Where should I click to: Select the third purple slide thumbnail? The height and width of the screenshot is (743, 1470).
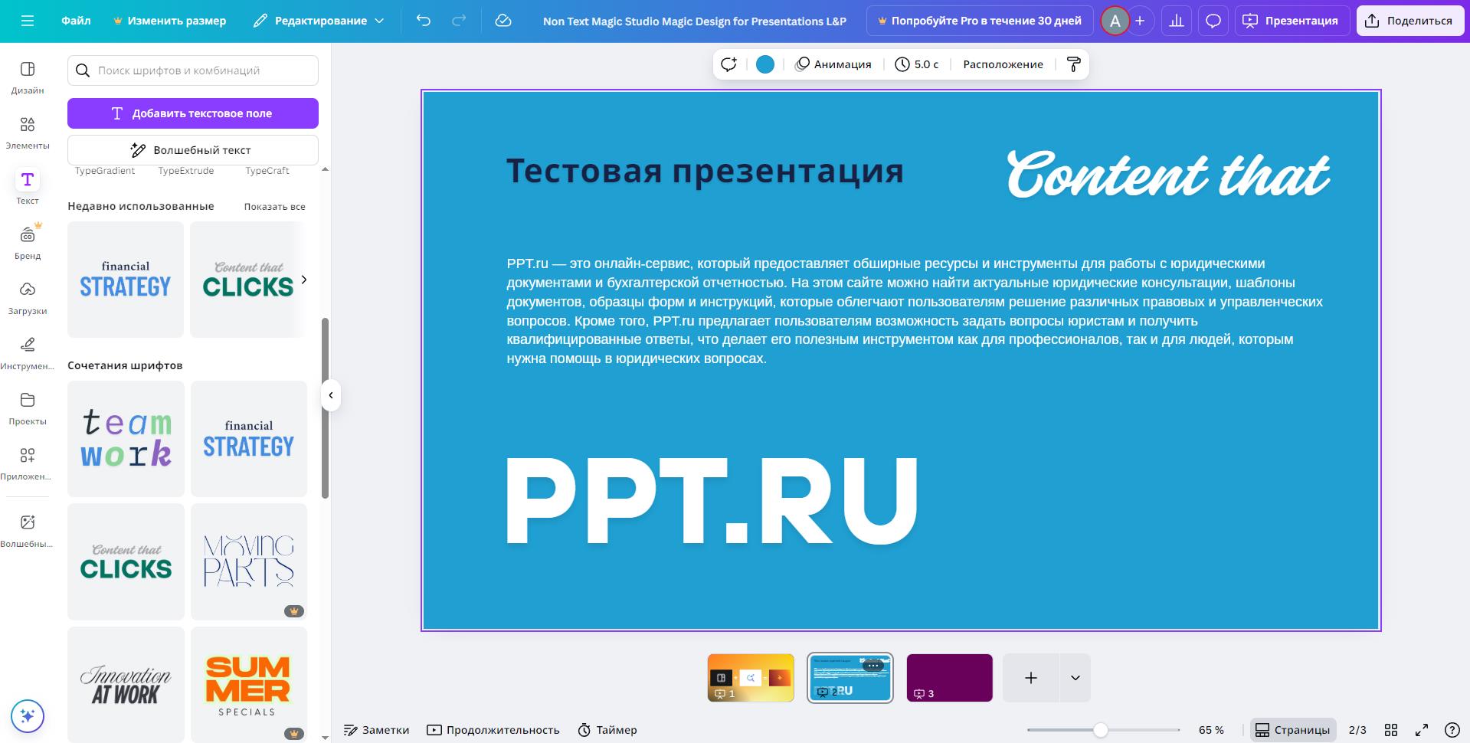pyautogui.click(x=949, y=678)
